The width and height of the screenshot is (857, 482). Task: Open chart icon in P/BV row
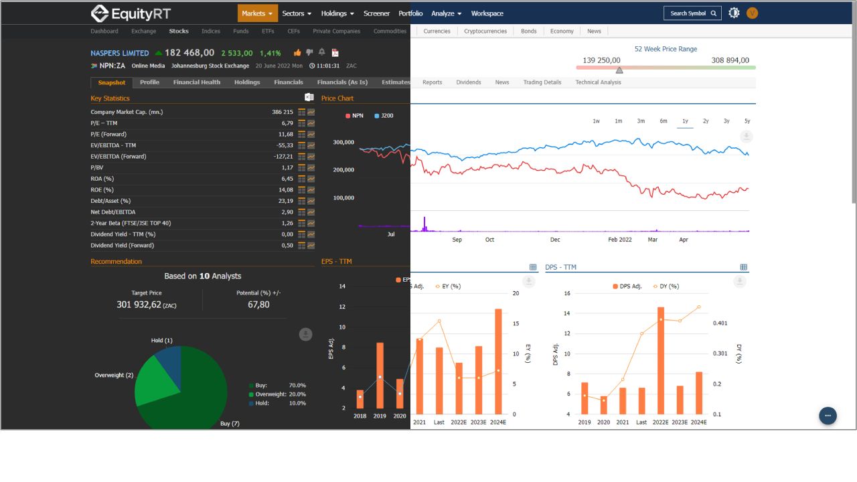tap(311, 167)
